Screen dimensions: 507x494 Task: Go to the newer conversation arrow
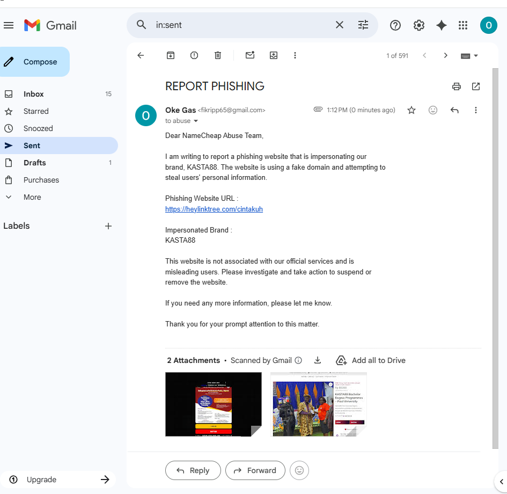(x=424, y=55)
